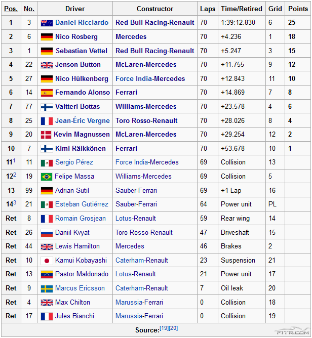
Task: Click the Japanese flag beside Kamui Kobayashi
Action: point(47,261)
